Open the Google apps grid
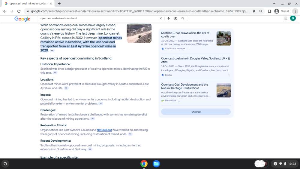 pyautogui.click(x=285, y=18)
